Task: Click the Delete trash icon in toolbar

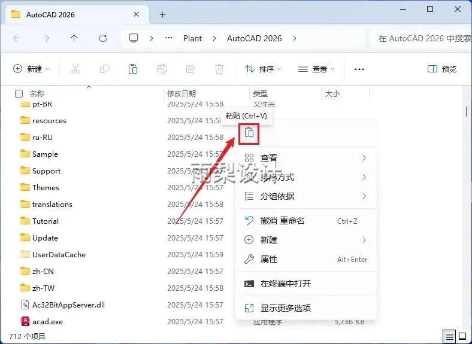Action: [219, 69]
